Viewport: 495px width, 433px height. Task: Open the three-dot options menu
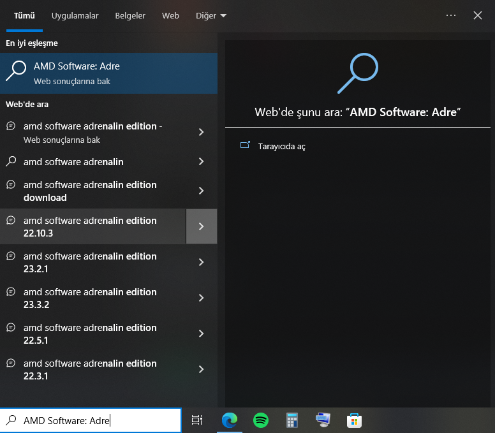point(451,15)
